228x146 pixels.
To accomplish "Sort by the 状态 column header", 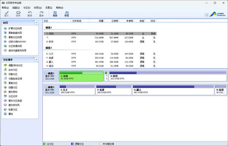I will (x=150, y=21).
